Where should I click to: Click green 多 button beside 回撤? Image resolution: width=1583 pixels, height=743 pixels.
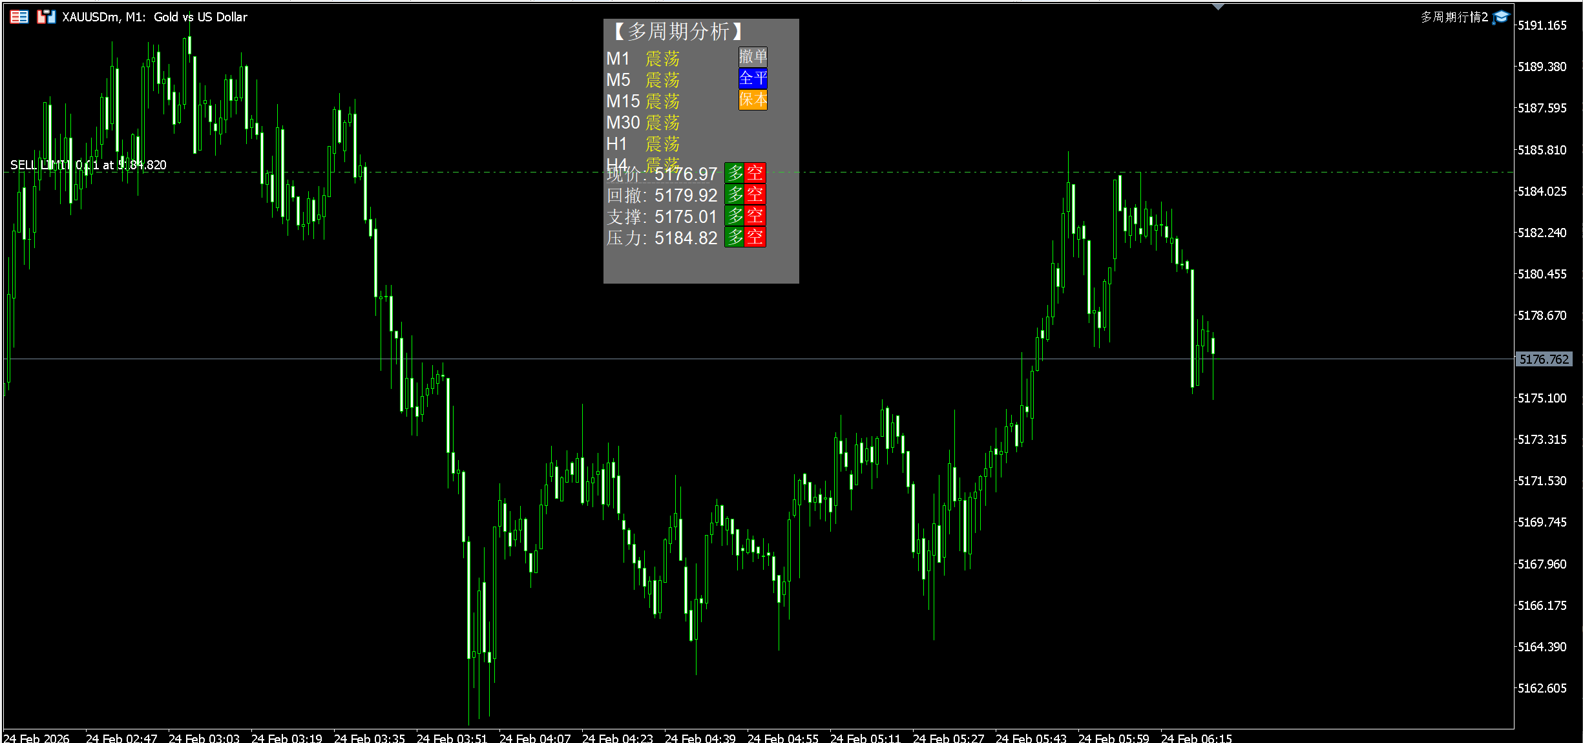(735, 194)
